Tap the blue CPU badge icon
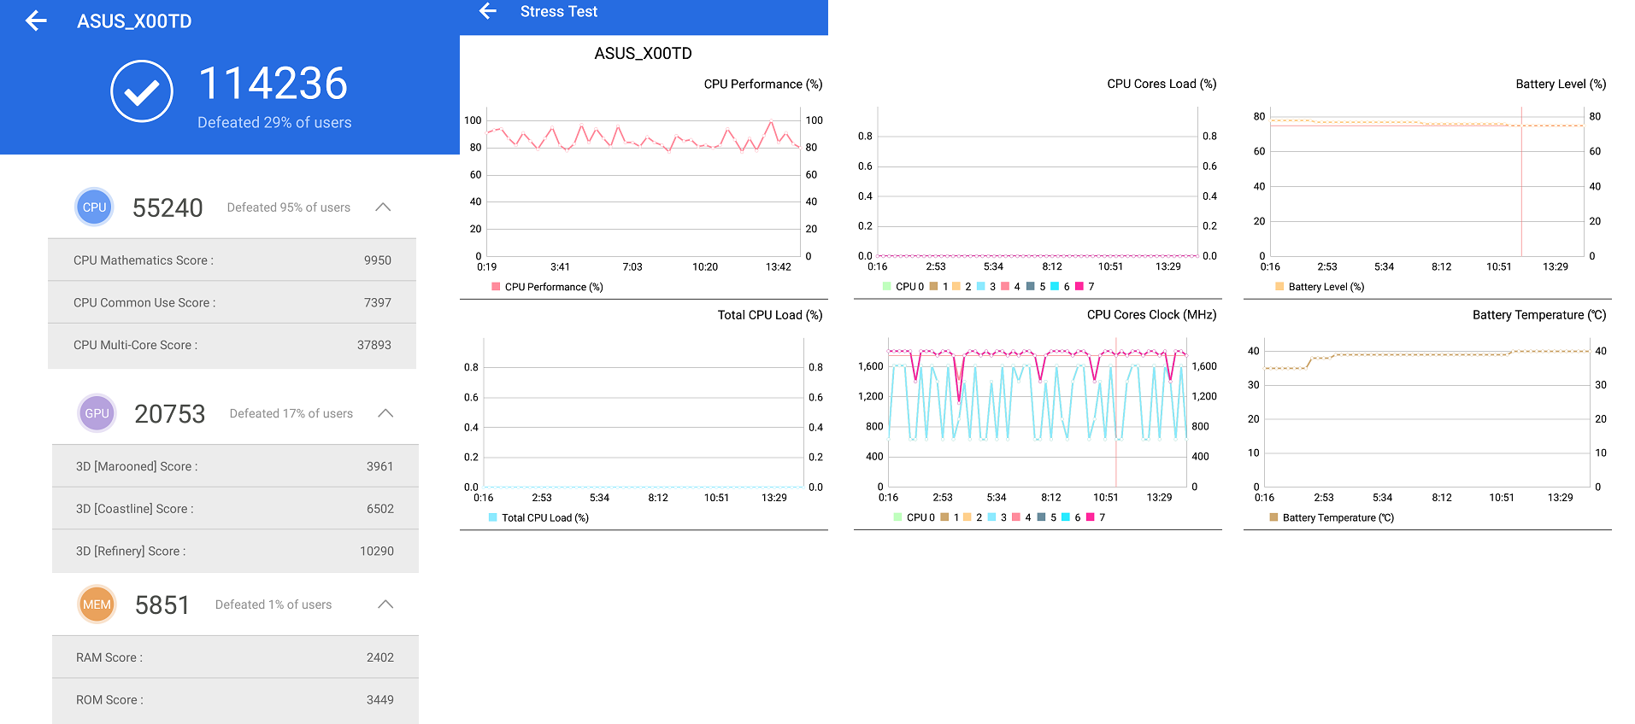The image size is (1635, 724). (x=94, y=207)
